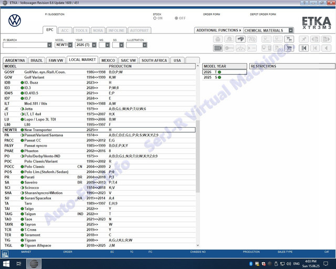Click the question mark info icon
This screenshot has width=336, height=269.
tap(252, 39)
